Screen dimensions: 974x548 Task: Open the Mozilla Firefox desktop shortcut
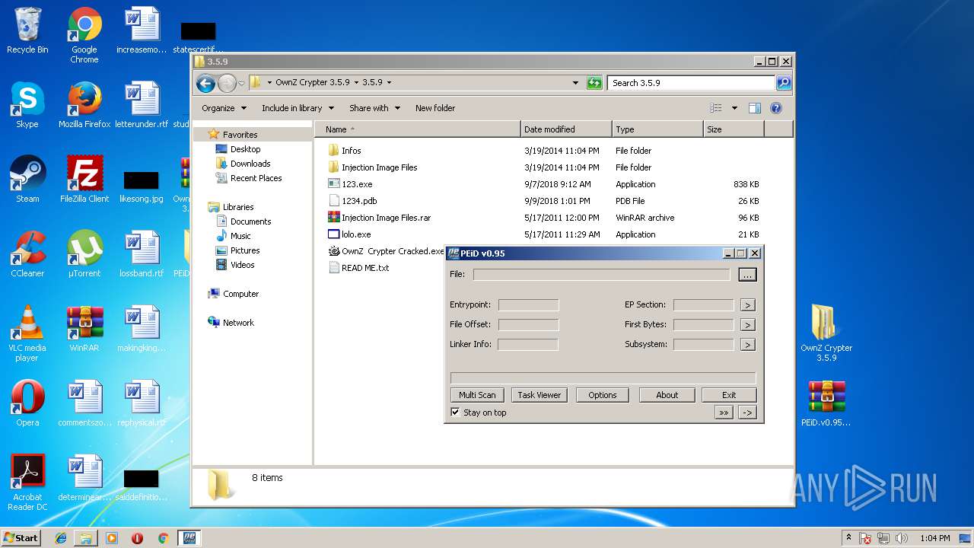84,105
